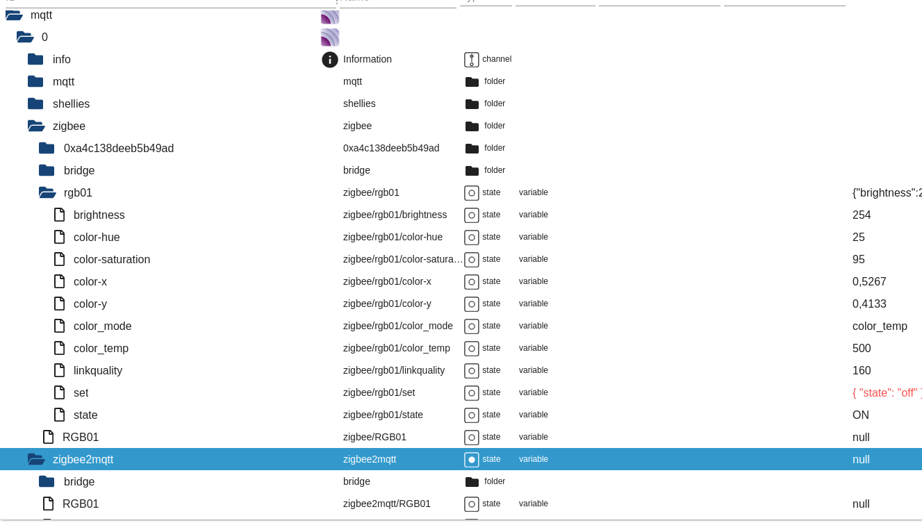Click state type icon in zigbee/RGB01 row
Viewport: 922px width, 523px height.
472,437
